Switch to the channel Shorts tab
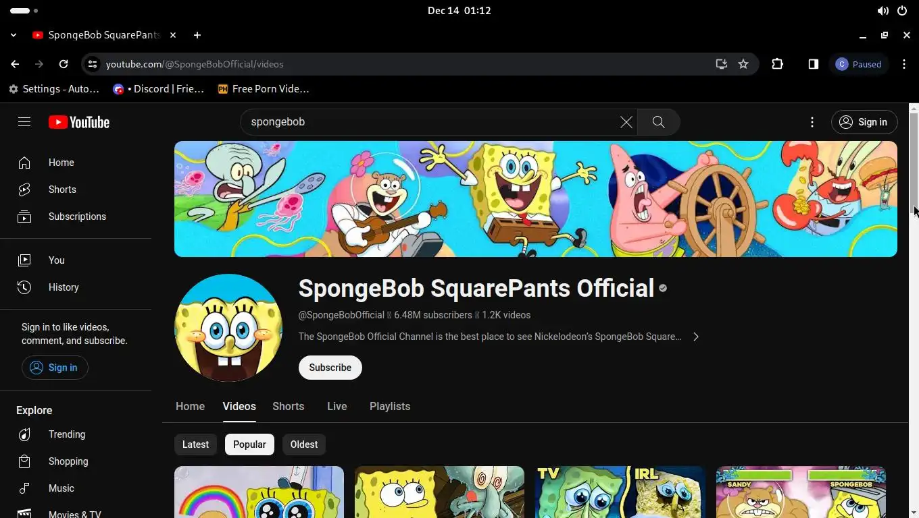Image resolution: width=919 pixels, height=518 pixels. (288, 407)
